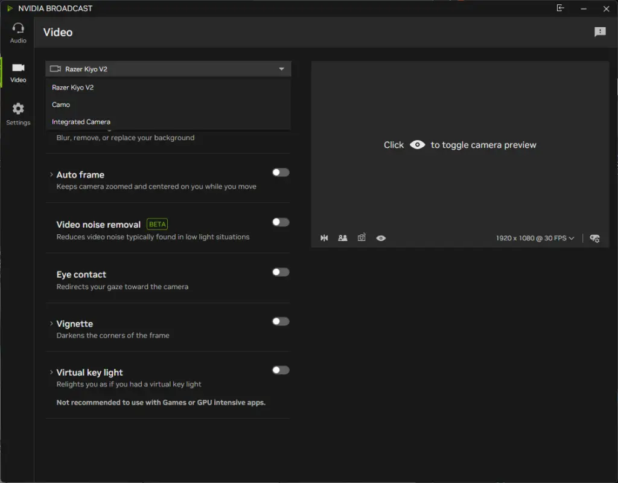618x483 pixels.
Task: Toggle the Virtual key light switch
Action: (x=281, y=370)
